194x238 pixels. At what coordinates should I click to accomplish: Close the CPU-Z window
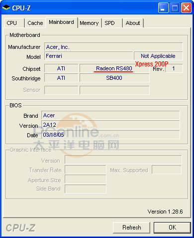[x=186, y=8]
